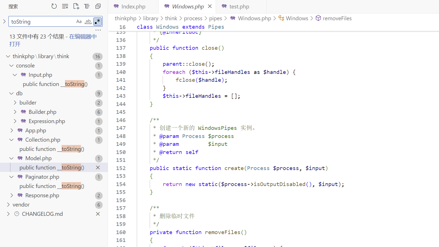This screenshot has height=247, width=439.
Task: Toggle Match Case option
Action: click(x=79, y=21)
